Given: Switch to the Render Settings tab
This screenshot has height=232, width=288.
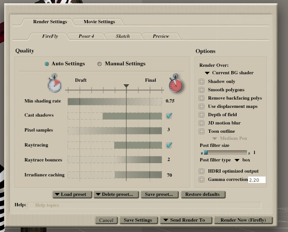Looking at the screenshot, I should click(x=50, y=22).
